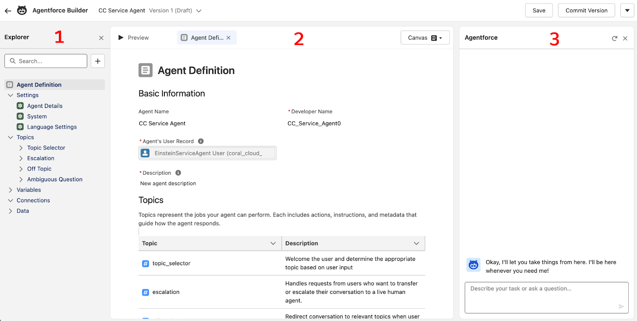Click the hash icon beside escalation

tap(145, 292)
